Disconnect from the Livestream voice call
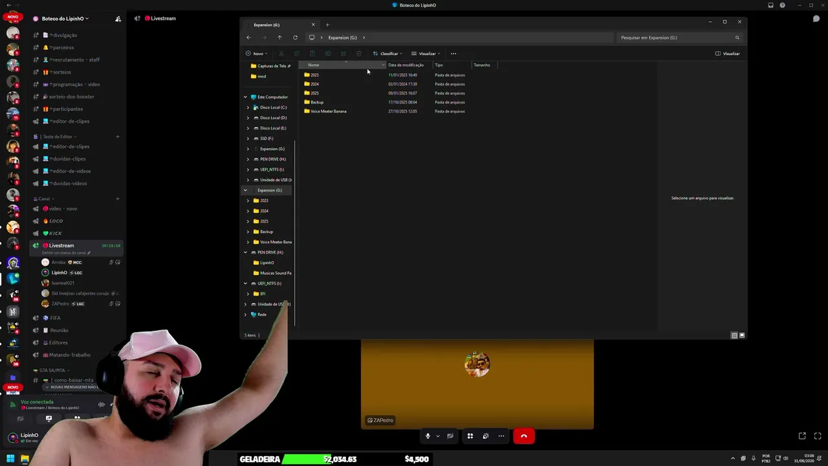The width and height of the screenshot is (828, 466). tap(524, 436)
